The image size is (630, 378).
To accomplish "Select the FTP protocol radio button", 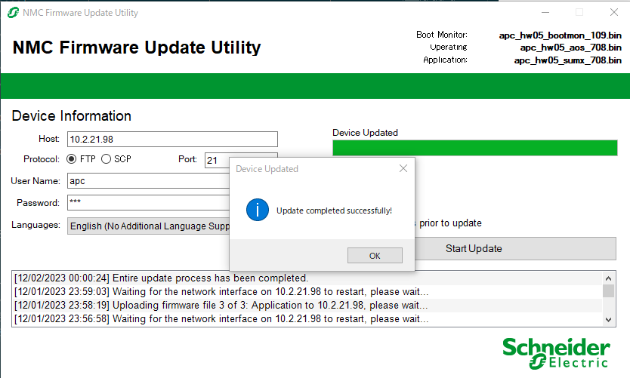I will click(72, 159).
